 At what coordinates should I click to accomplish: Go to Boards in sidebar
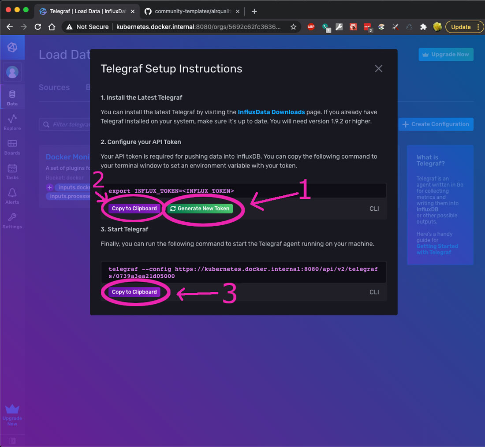12,147
